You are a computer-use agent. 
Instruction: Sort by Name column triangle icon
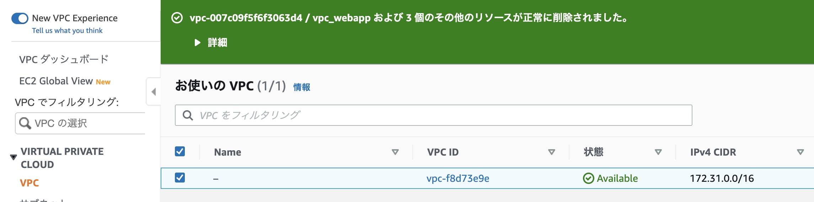coord(395,152)
